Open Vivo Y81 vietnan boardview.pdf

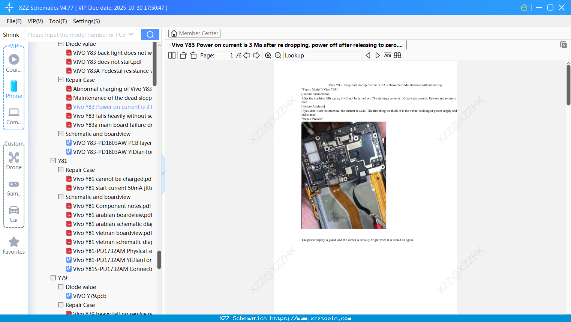click(109, 233)
